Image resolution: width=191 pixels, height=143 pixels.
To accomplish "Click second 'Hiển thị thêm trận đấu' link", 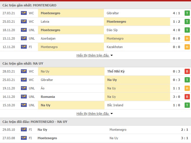I will [93, 114].
